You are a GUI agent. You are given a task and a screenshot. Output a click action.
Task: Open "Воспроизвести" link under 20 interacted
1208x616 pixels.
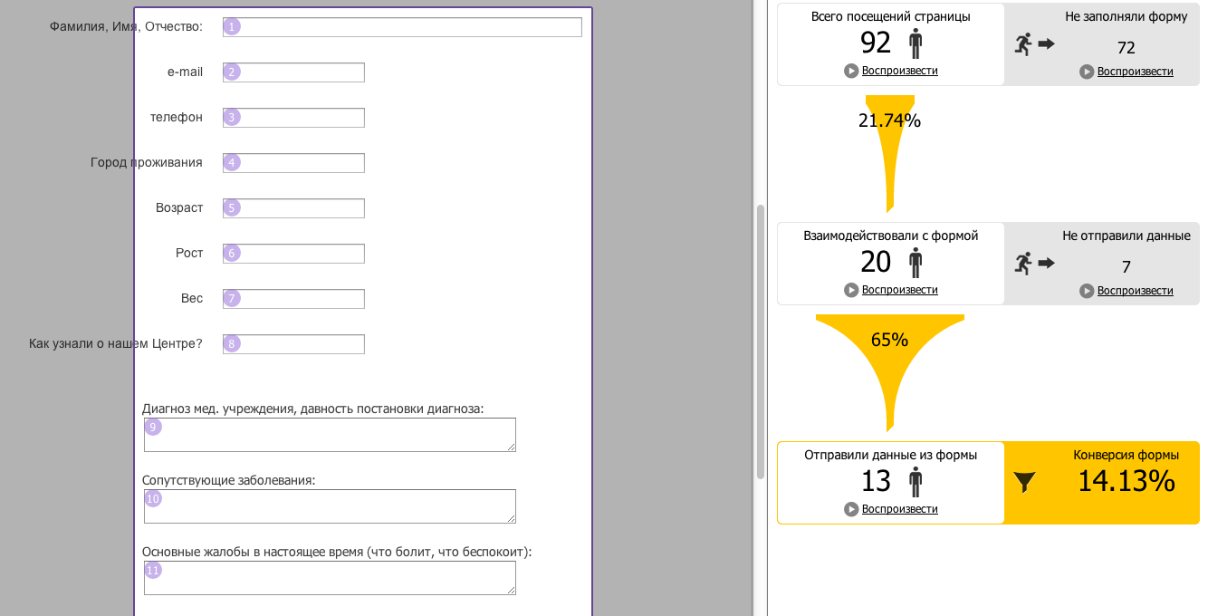click(899, 290)
